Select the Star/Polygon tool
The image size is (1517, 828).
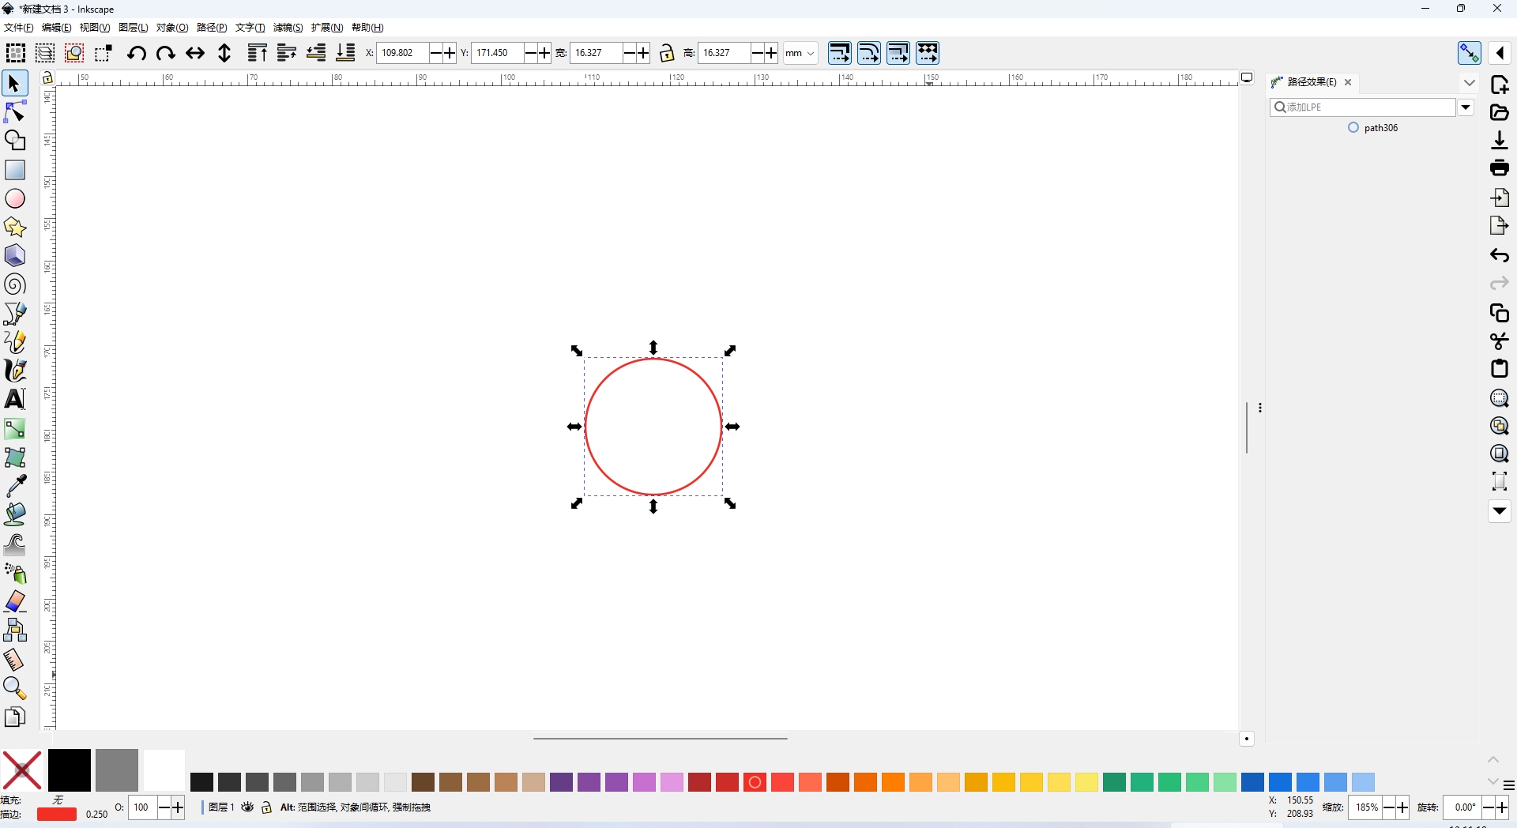15,228
